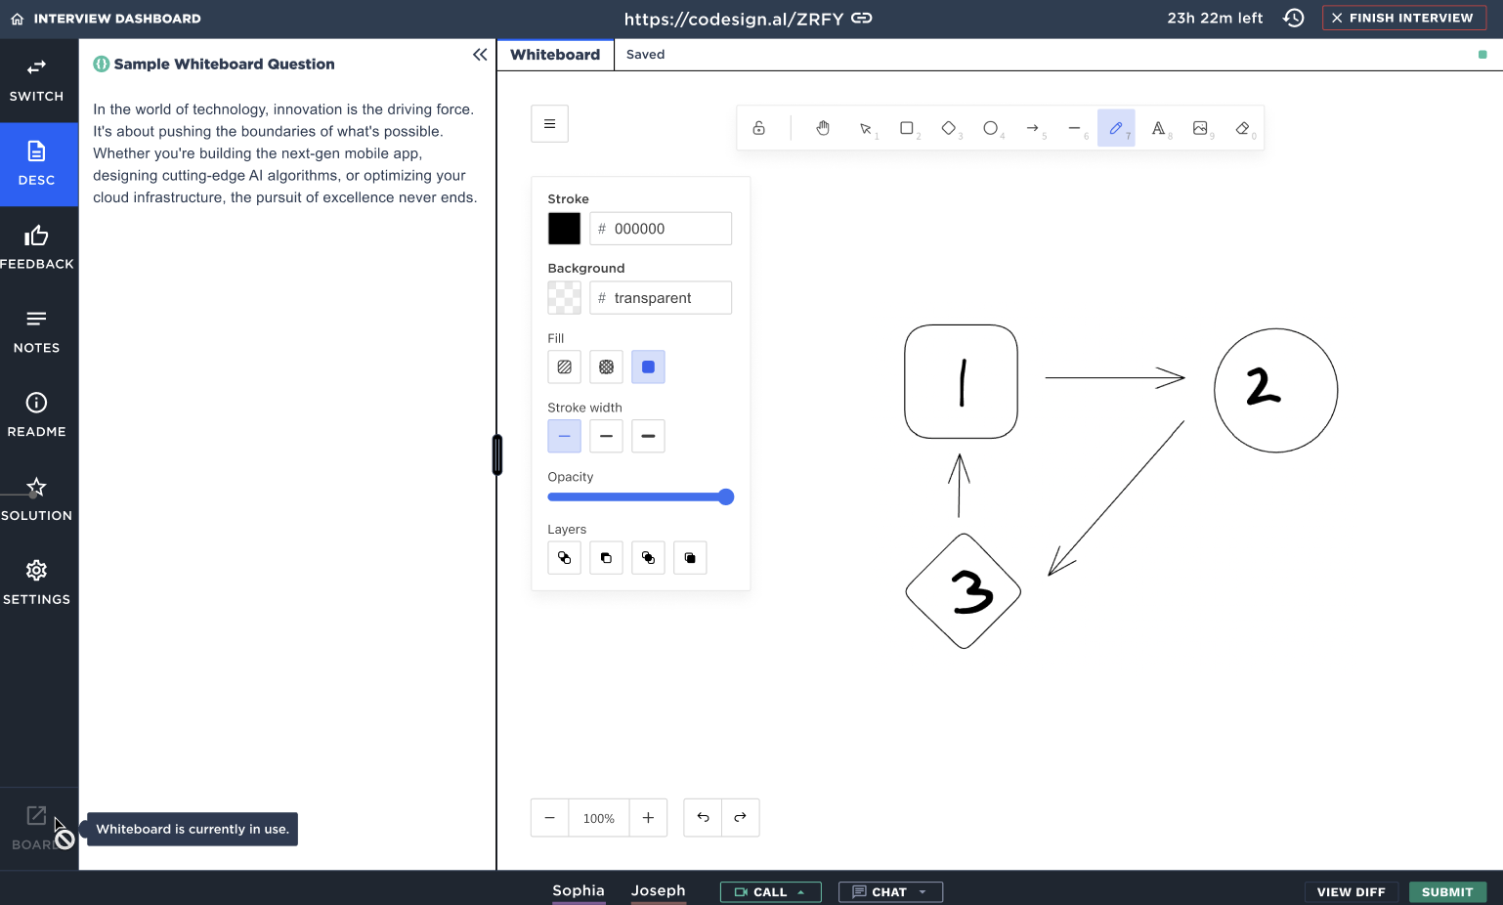
Task: Click the drawn circle labeled 2
Action: coord(1276,390)
